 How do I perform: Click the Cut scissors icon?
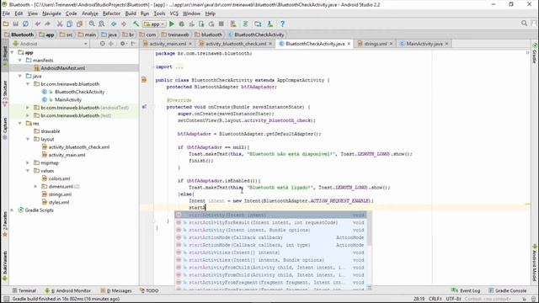[x=60, y=24]
